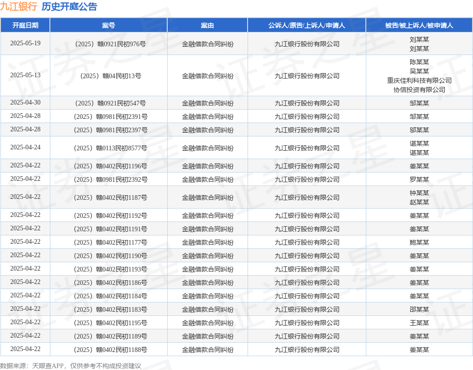Click 九江银行股份有限公司 in the 8577号 row
Screen dimensions: 473x370
click(x=307, y=148)
